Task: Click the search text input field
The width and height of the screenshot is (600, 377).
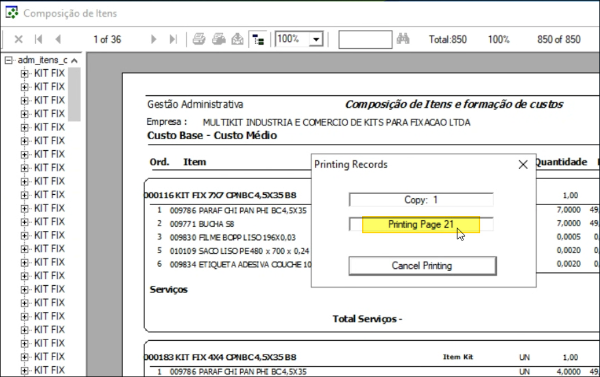Action: click(365, 39)
